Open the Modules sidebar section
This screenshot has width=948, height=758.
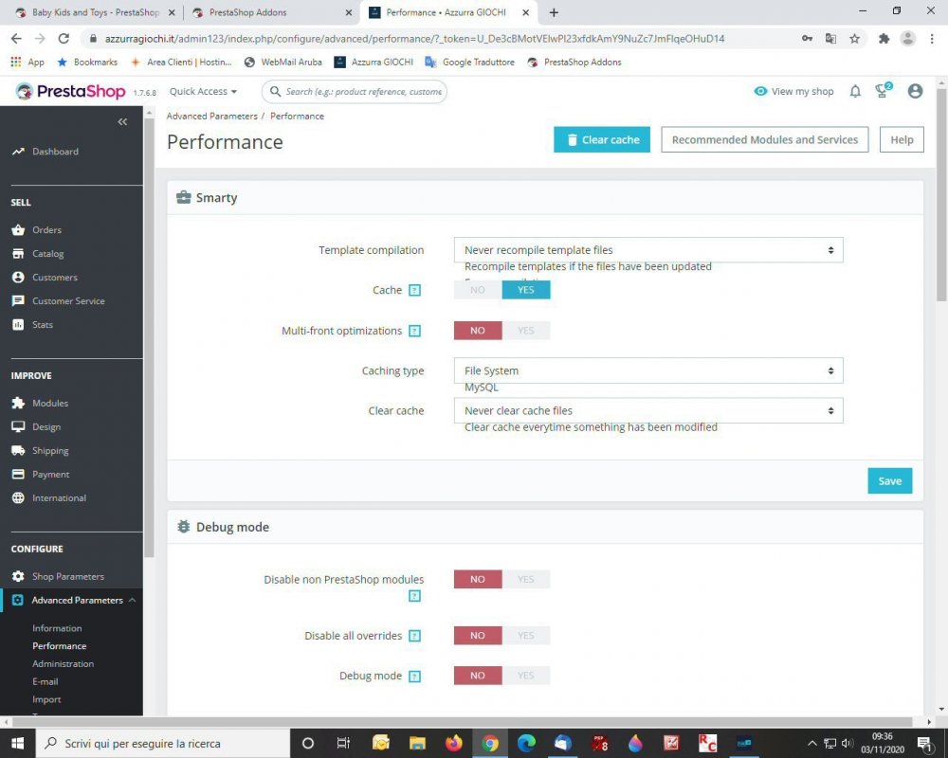coord(50,403)
